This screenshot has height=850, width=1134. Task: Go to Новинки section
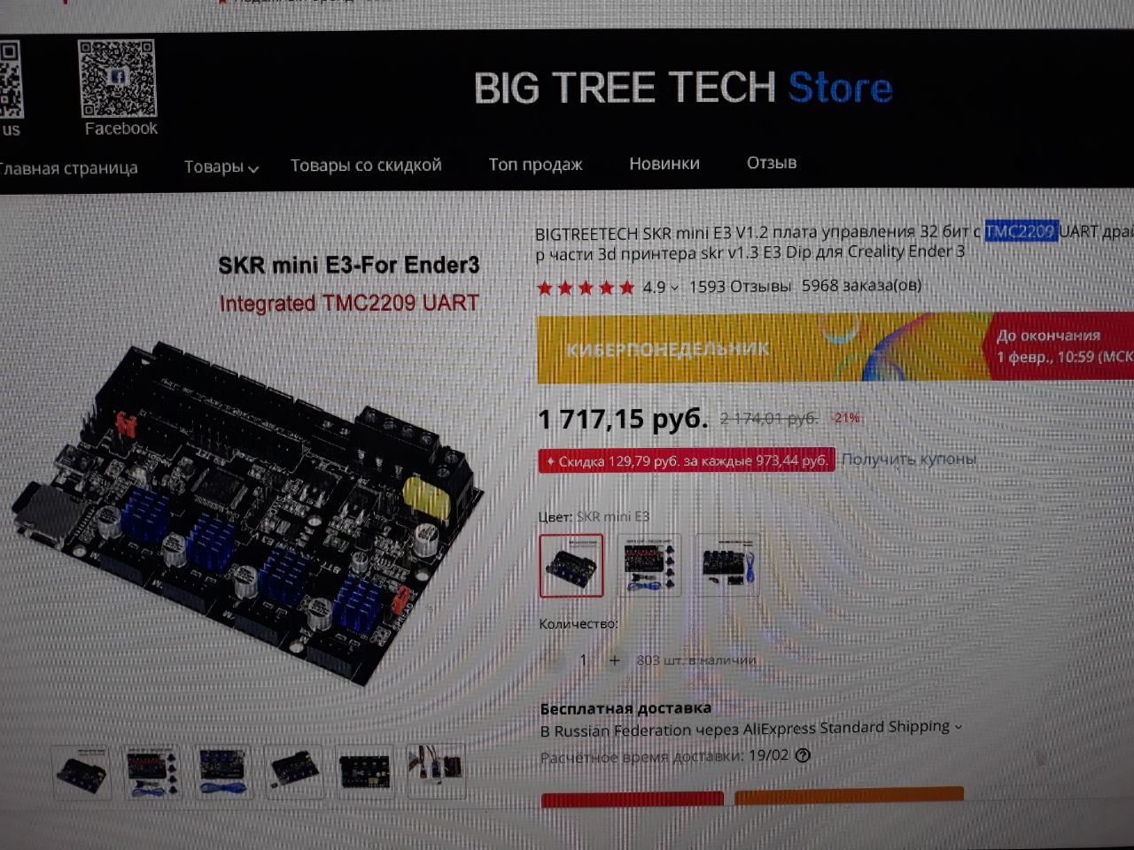click(x=664, y=163)
